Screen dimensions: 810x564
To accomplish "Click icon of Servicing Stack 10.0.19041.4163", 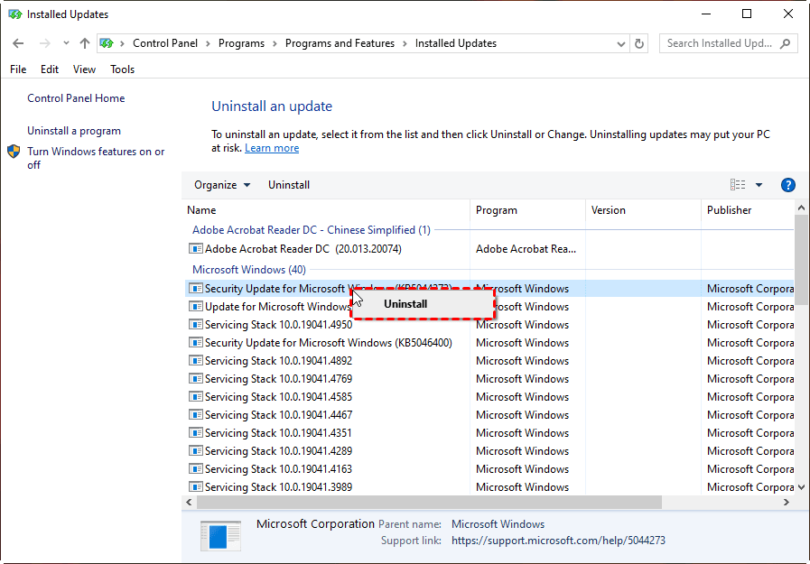I will [x=195, y=469].
